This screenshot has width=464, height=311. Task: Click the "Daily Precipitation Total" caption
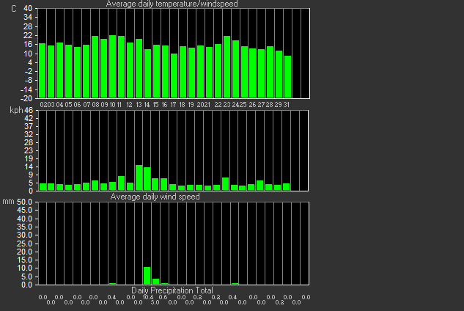point(172,290)
